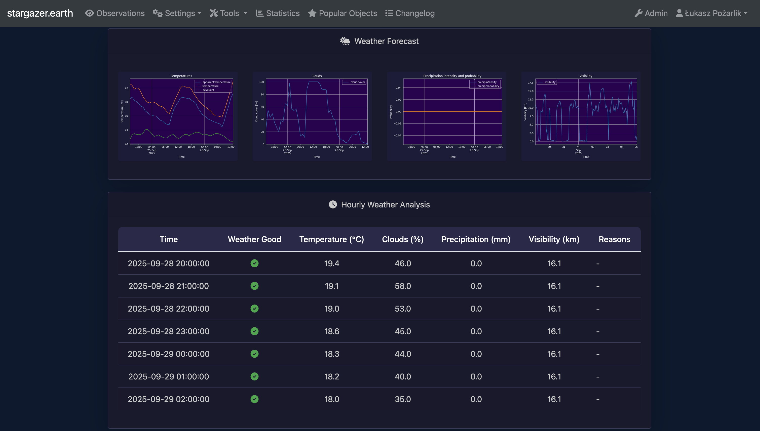The height and width of the screenshot is (431, 760).
Task: Click the Clouds (%) column header
Action: click(402, 239)
